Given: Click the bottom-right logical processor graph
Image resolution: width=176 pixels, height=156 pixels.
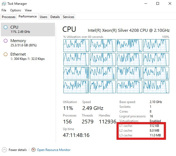Looking at the screenshot, I should (x=156, y=87).
